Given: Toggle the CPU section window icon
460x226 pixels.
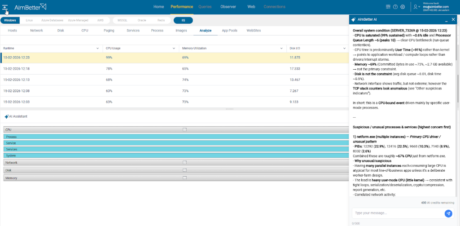Looking at the screenshot, I should pyautogui.click(x=184, y=129).
